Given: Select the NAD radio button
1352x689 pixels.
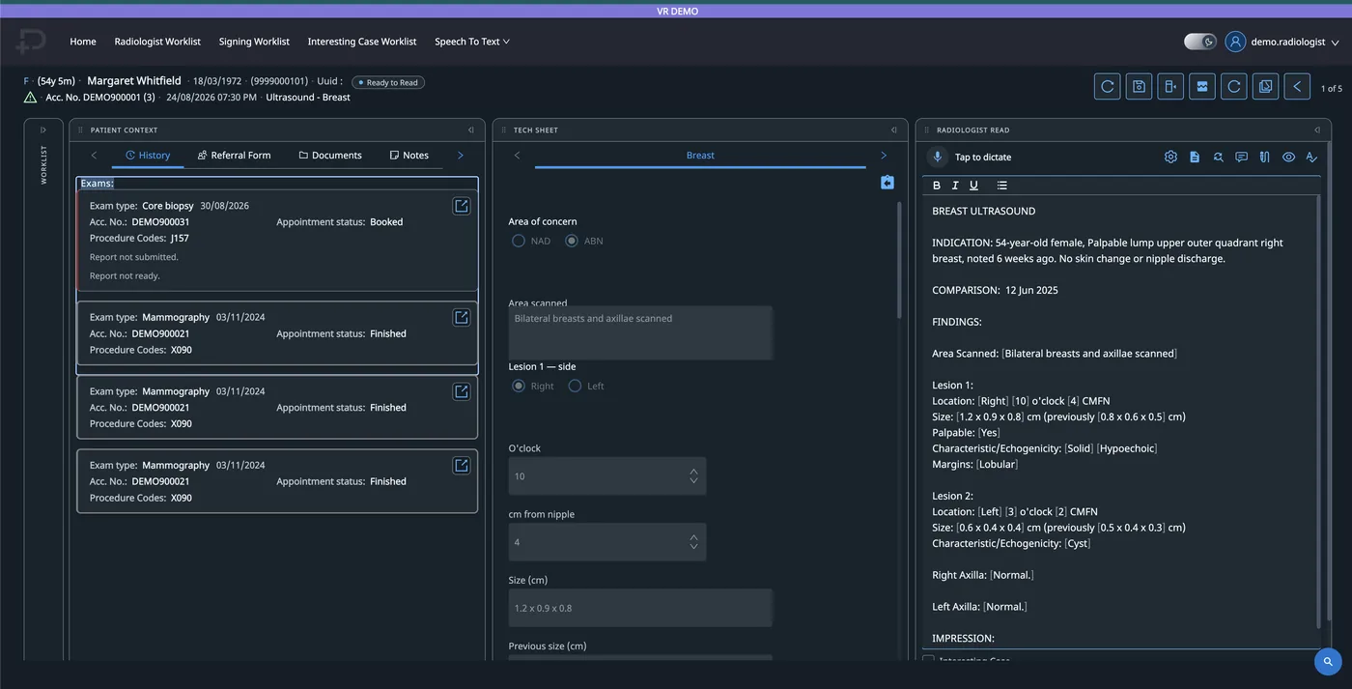Looking at the screenshot, I should (x=519, y=241).
